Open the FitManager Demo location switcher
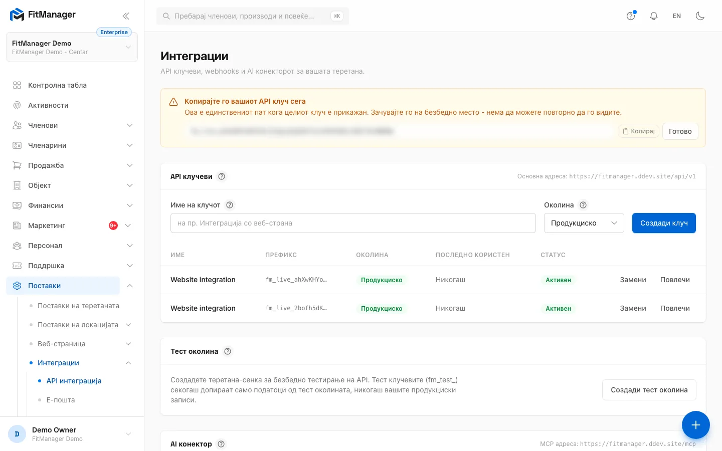 (72, 47)
